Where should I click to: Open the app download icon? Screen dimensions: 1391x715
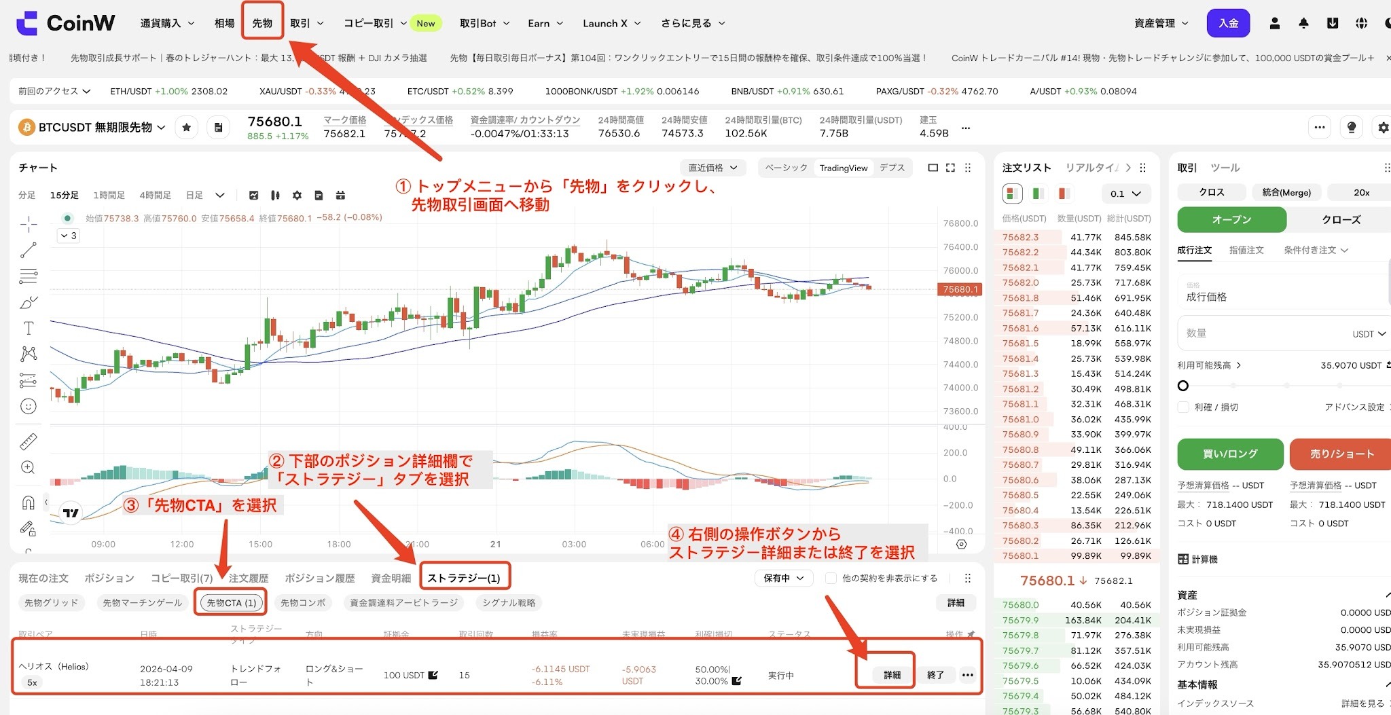coord(1333,23)
